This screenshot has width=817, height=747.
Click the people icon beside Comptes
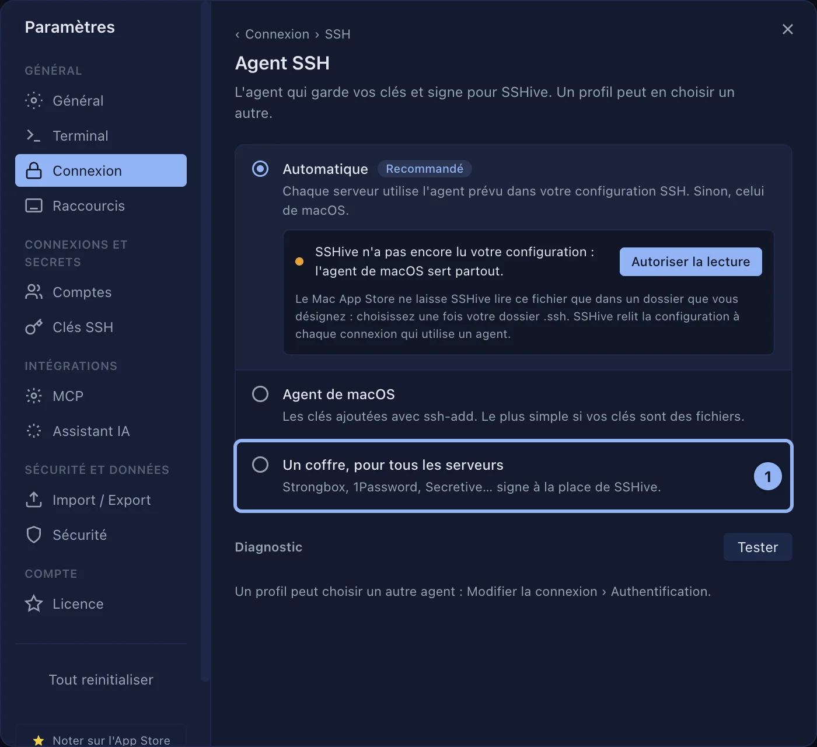click(x=34, y=292)
